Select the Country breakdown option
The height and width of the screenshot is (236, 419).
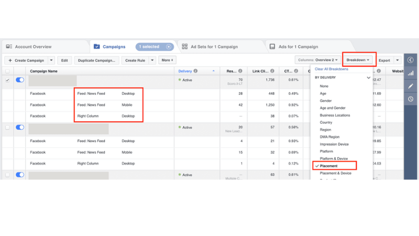click(x=326, y=122)
